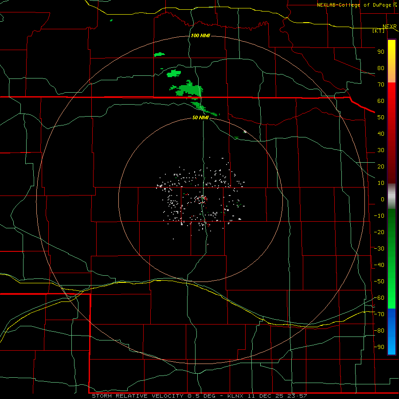
Task: Click the bright green segment near -60
Action: click(391, 300)
